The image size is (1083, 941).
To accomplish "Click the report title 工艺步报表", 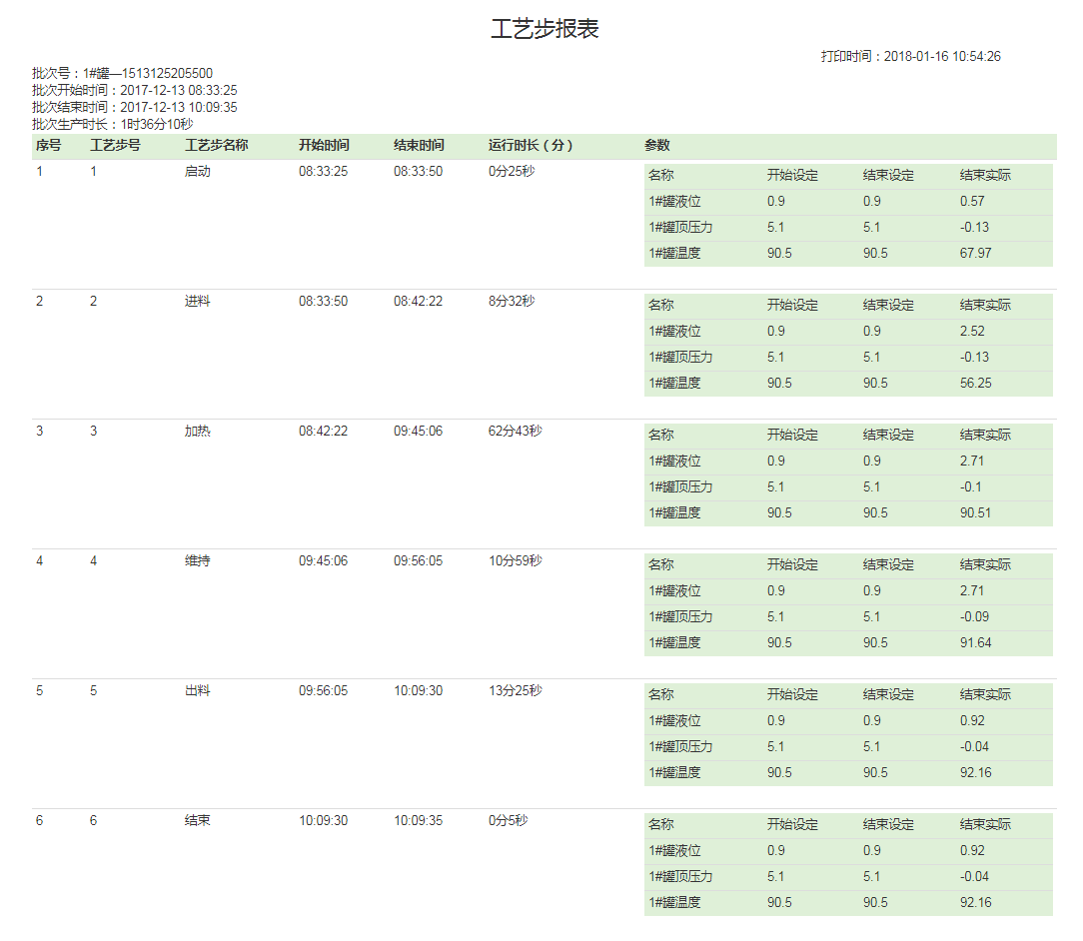I will [x=544, y=29].
